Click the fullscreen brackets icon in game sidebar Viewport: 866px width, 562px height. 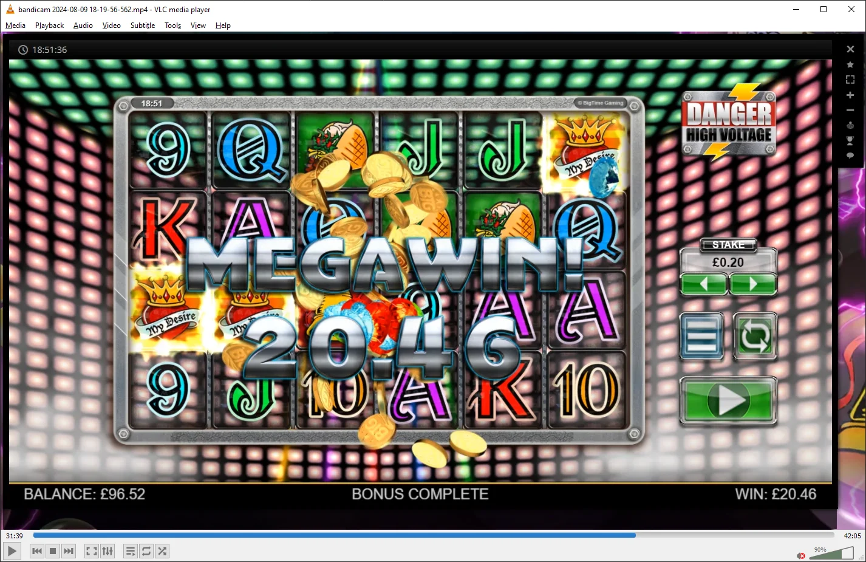[850, 80]
